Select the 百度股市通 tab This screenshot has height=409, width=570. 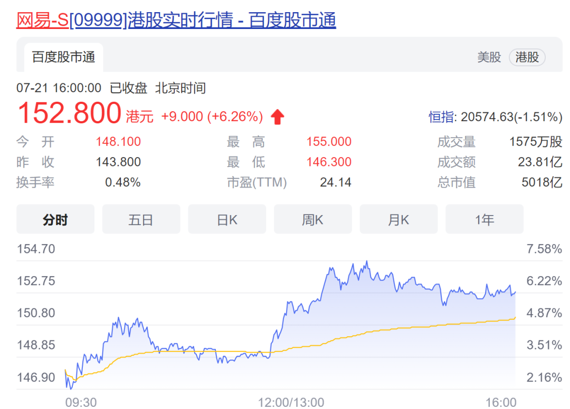point(63,57)
